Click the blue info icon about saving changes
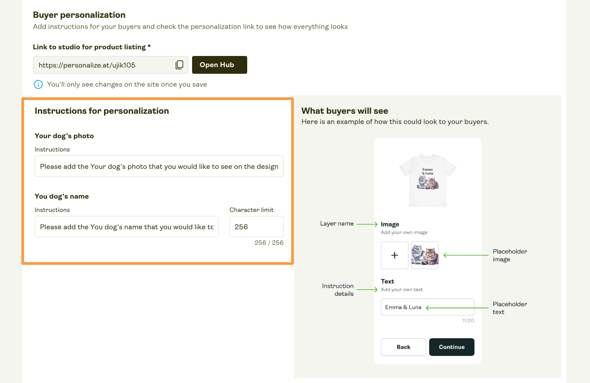Viewport: 590px width, 383px height. coord(38,84)
